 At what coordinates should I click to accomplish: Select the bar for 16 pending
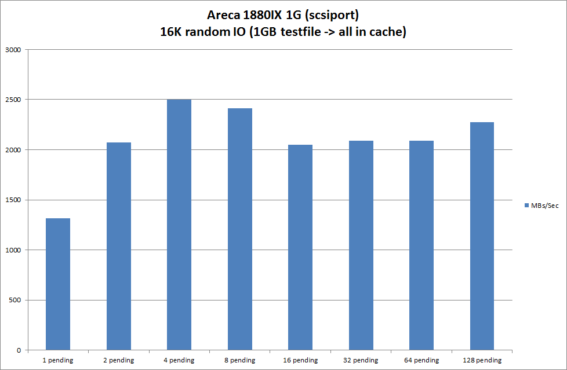(x=300, y=247)
